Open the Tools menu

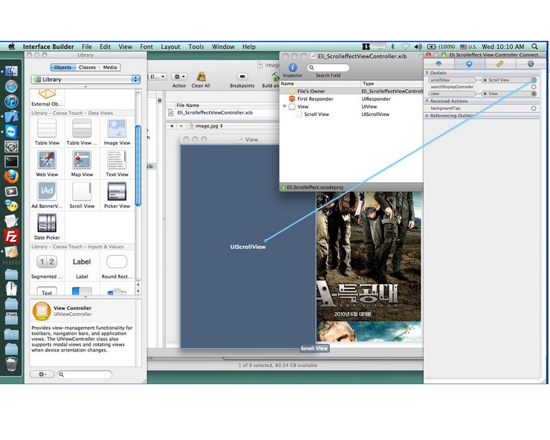(195, 46)
